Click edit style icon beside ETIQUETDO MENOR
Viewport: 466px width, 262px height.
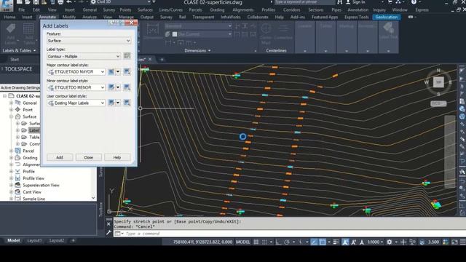(111, 87)
